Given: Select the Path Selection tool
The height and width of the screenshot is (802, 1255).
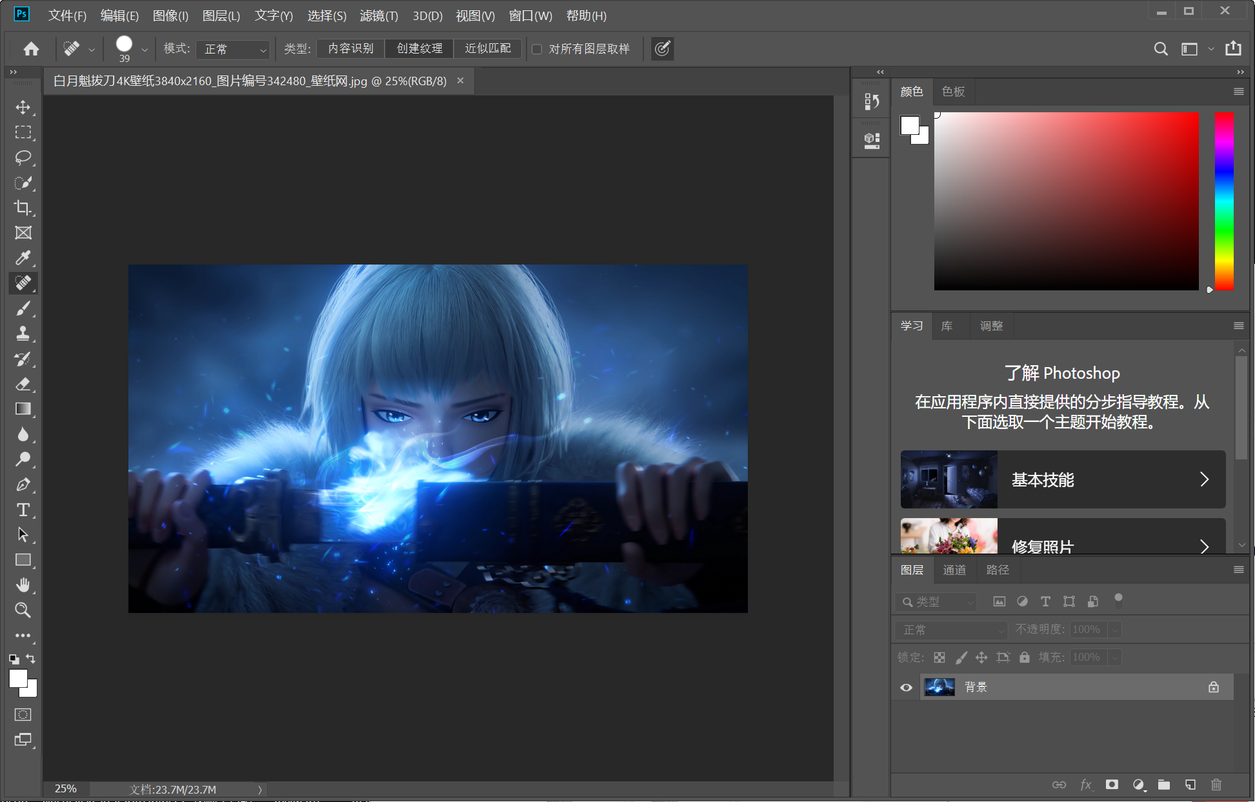Looking at the screenshot, I should tap(23, 535).
